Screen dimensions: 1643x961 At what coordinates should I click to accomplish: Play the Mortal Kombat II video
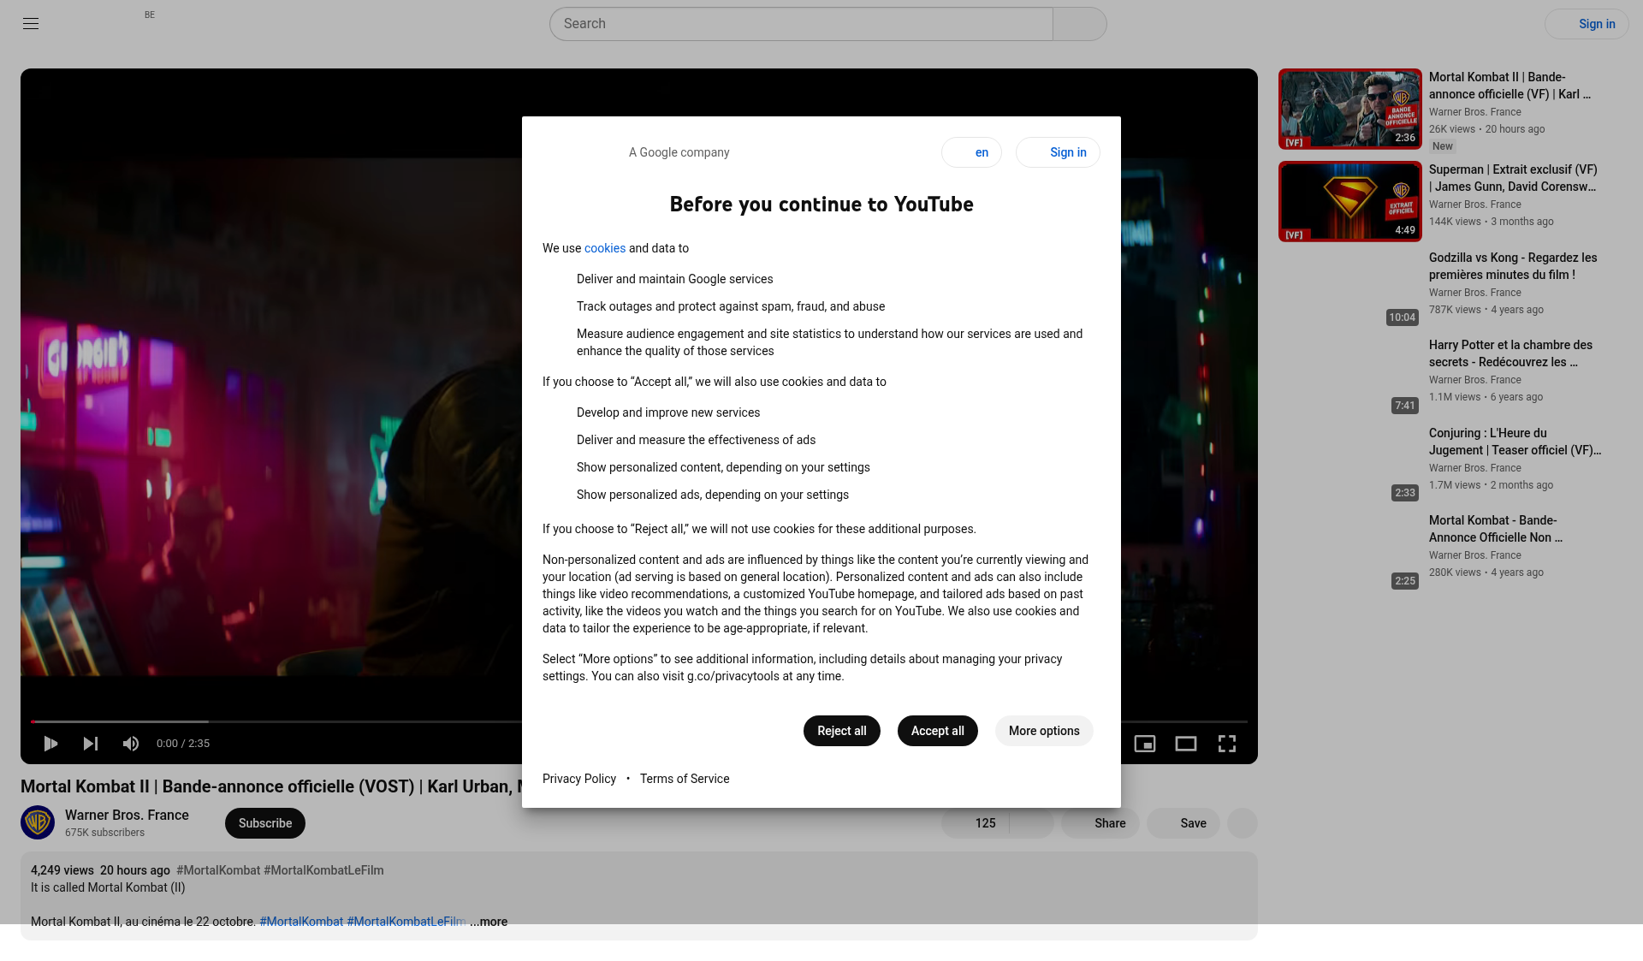pyautogui.click(x=50, y=744)
